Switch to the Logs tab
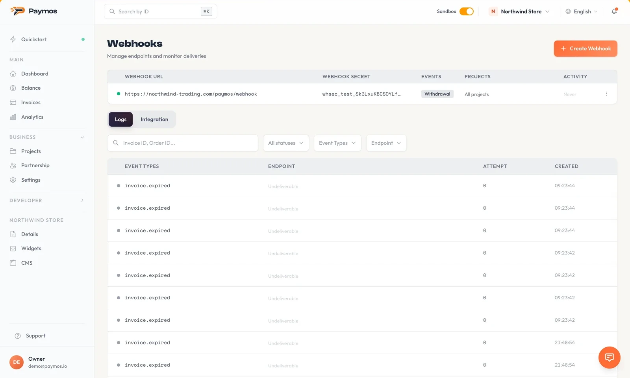Viewport: 630px width, 378px height. pyautogui.click(x=120, y=120)
